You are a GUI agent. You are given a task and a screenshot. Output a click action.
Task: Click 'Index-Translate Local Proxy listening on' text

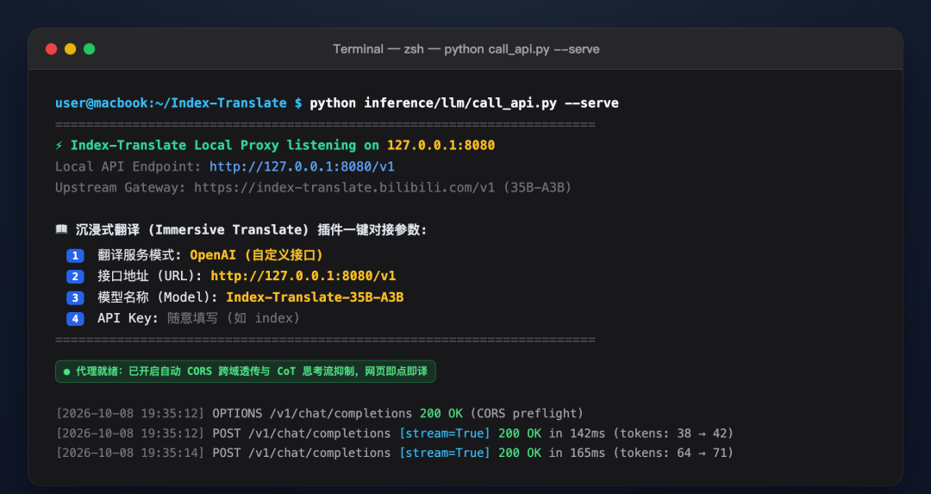[x=225, y=146]
